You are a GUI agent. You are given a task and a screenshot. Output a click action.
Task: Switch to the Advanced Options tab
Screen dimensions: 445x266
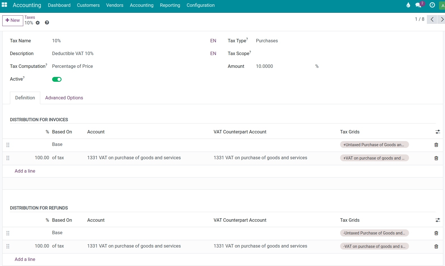(x=64, y=98)
